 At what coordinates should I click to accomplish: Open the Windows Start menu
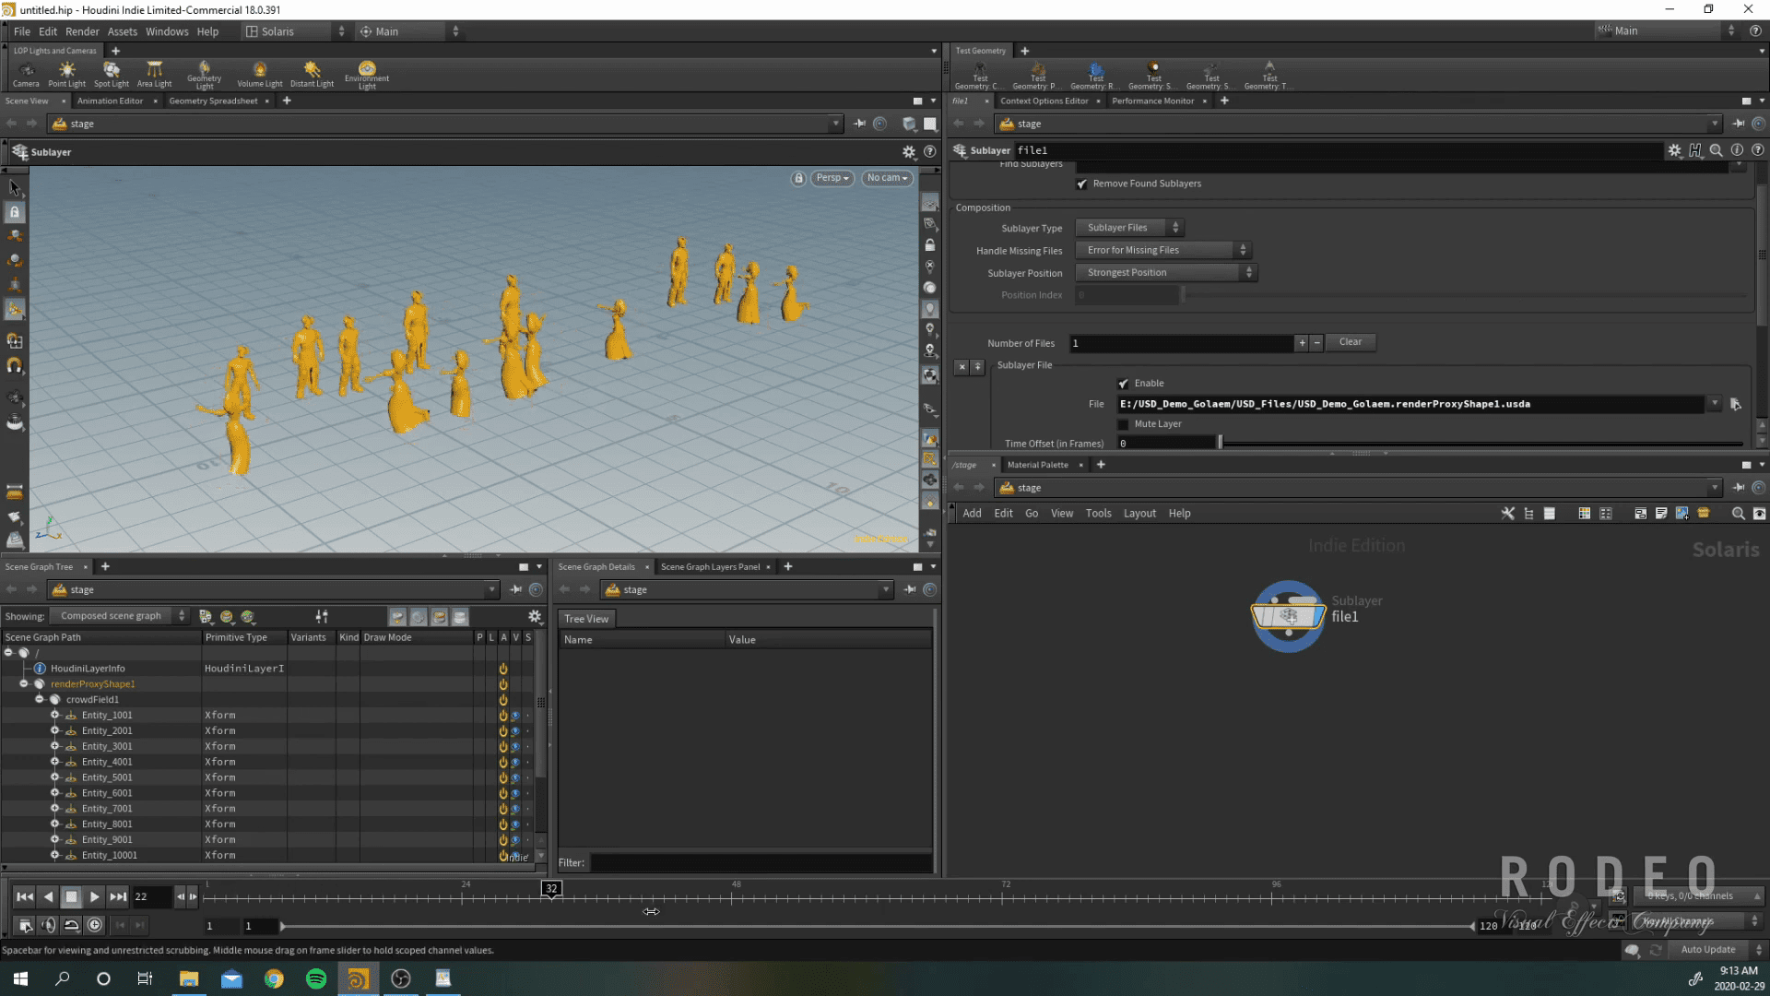[x=20, y=978]
